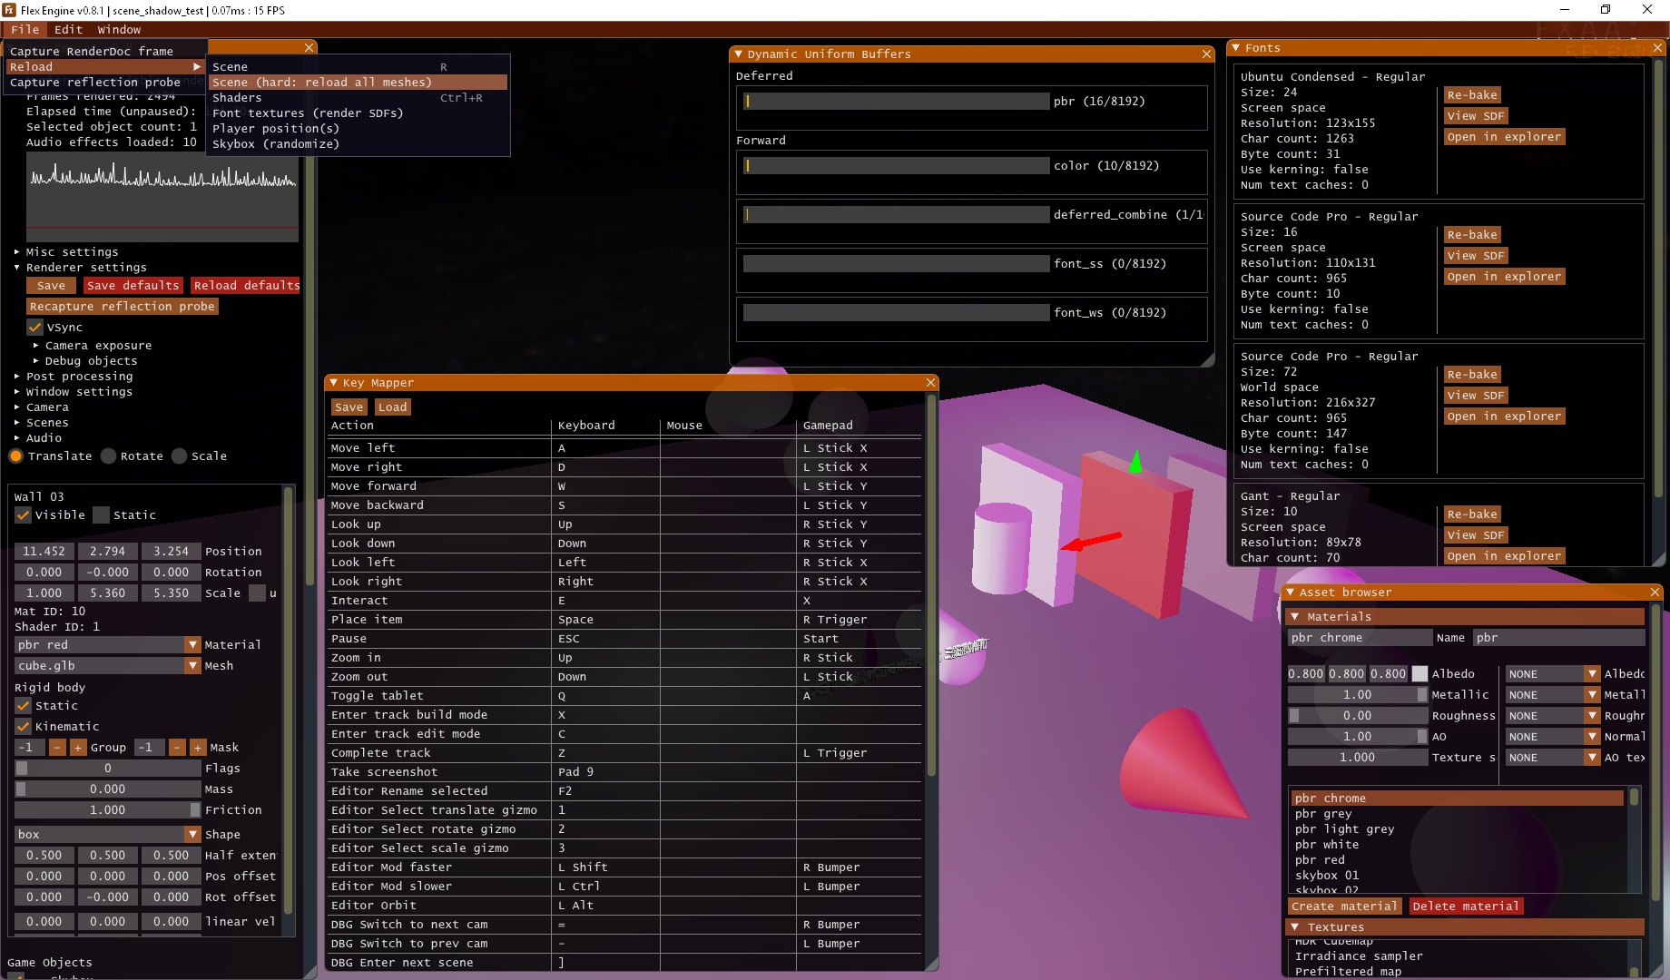Toggle the VSync checkbox
1670x980 pixels.
[x=35, y=328]
